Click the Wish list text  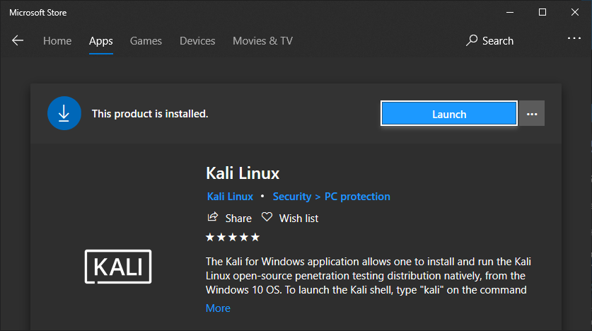(298, 218)
